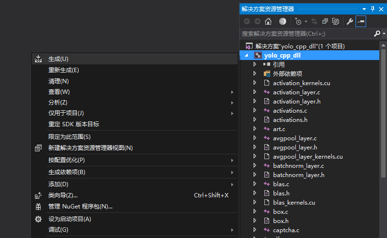Collapse the yolo_cpp_dll project node

pos(246,55)
